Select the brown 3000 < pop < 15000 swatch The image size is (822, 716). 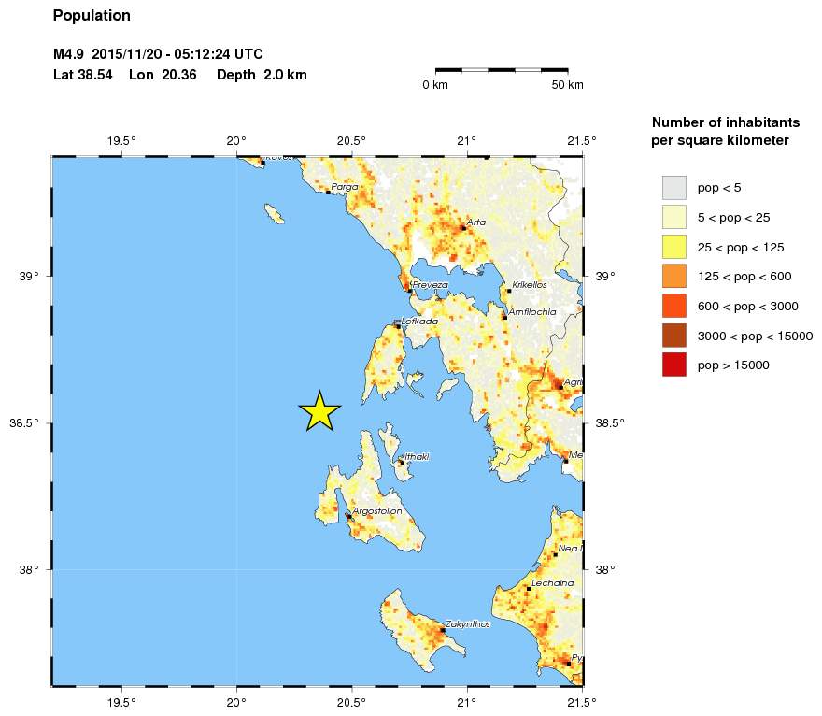pos(674,336)
